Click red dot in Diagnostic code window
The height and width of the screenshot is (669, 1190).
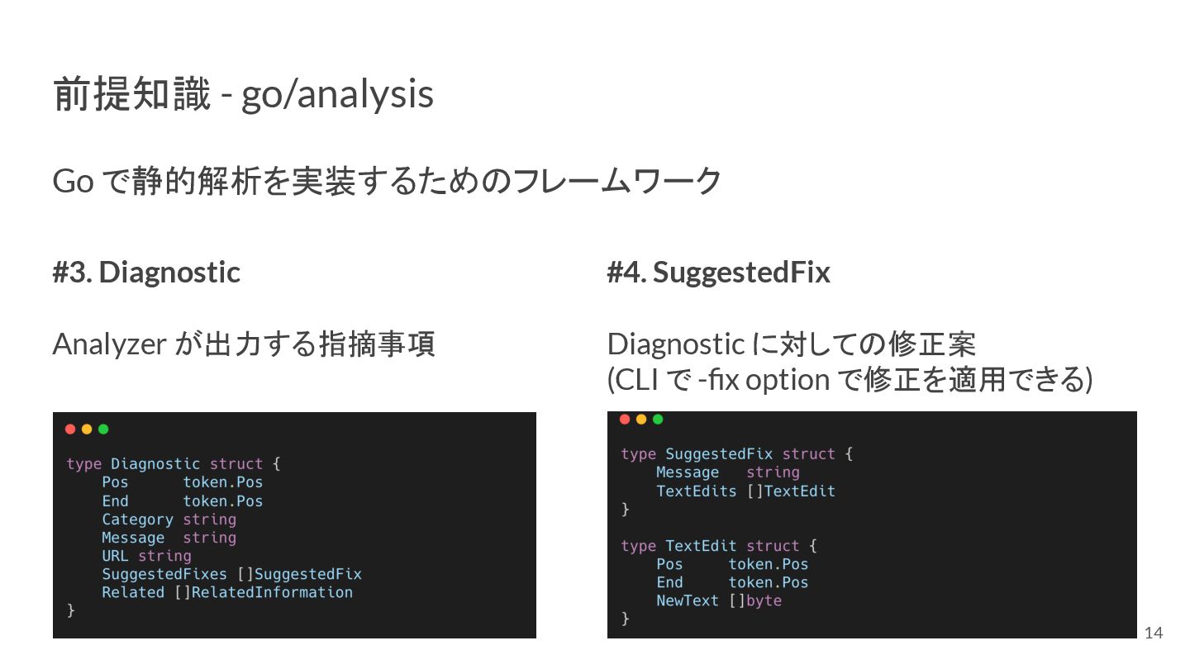pyautogui.click(x=70, y=429)
